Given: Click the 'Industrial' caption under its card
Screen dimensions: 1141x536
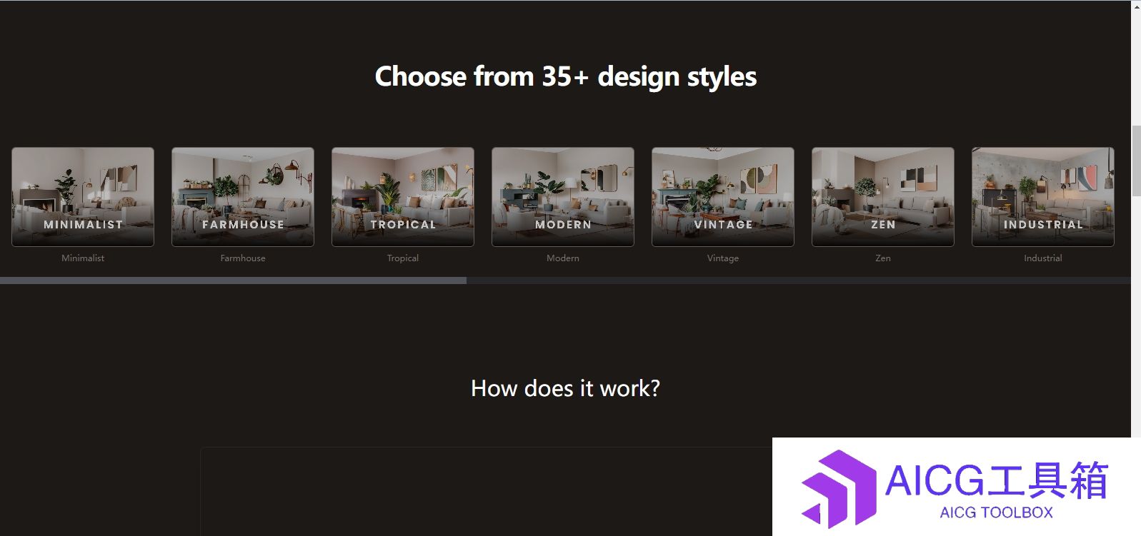Looking at the screenshot, I should [x=1043, y=258].
